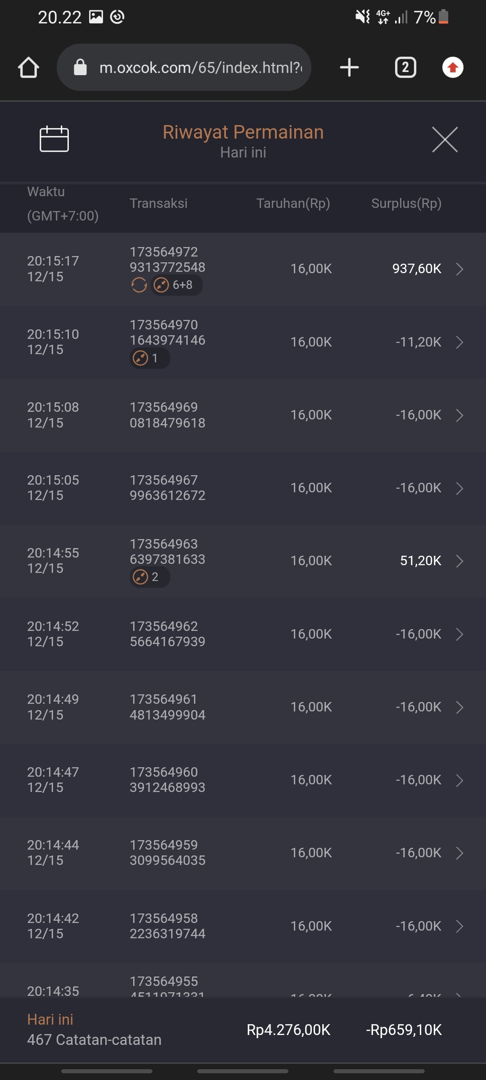Image resolution: width=486 pixels, height=1080 pixels.
Task: Open the 20:14:42 transaction entry
Action: pyautogui.click(x=243, y=926)
